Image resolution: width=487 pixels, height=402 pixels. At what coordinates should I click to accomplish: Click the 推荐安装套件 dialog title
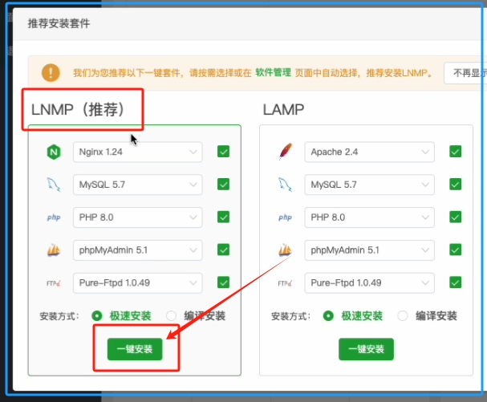(x=59, y=23)
